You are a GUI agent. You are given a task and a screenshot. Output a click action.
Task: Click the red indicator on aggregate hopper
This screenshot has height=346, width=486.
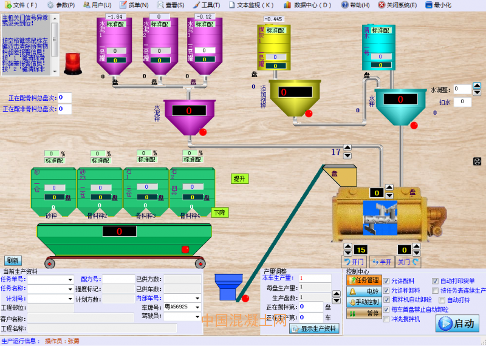coord(185,249)
